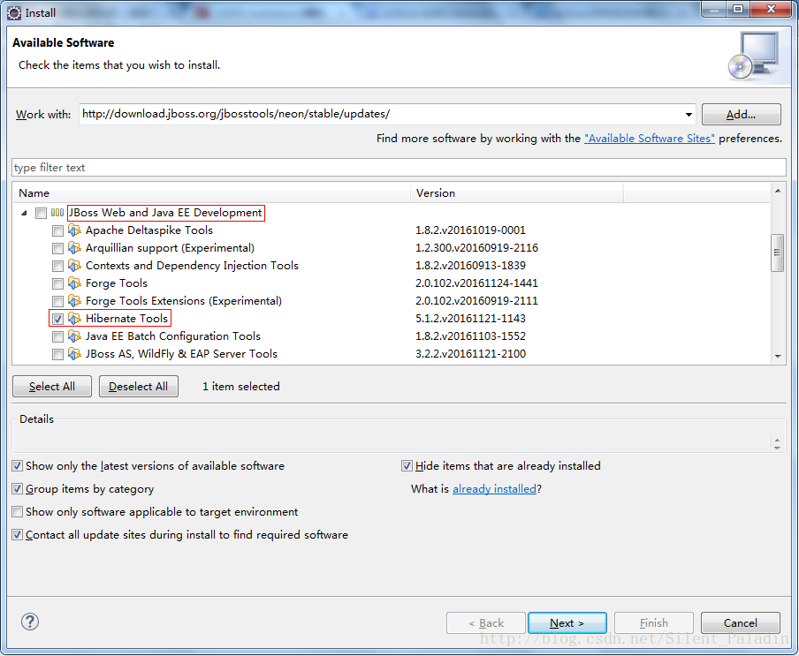The width and height of the screenshot is (799, 656).
Task: Click the Contexts and Dependency Injection Tools icon
Action: (74, 266)
